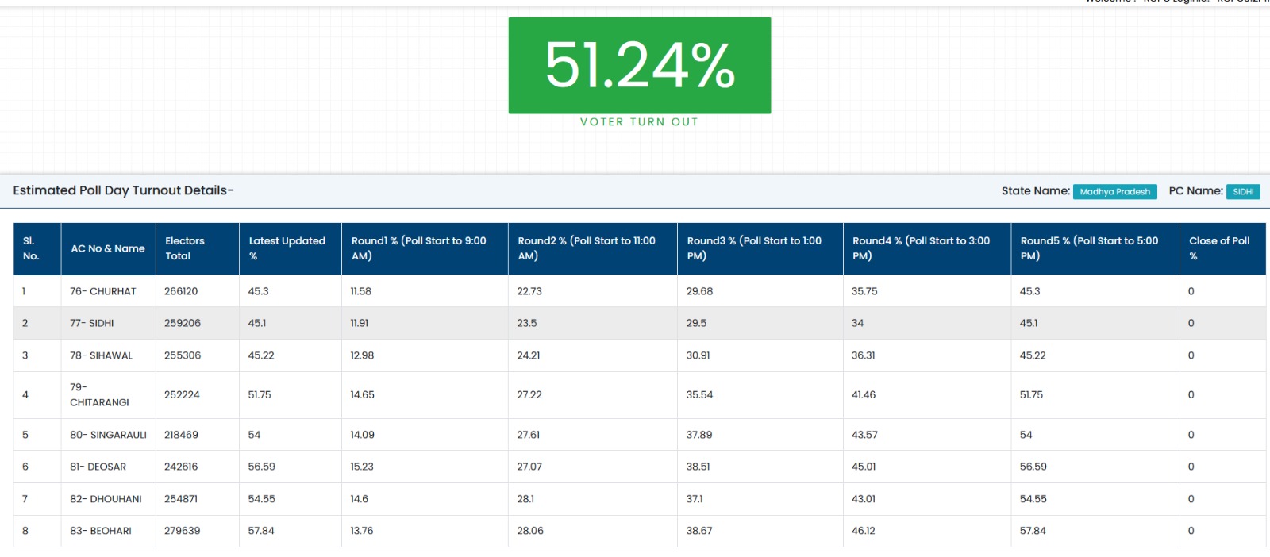Click the AC No & Name column header

(108, 248)
